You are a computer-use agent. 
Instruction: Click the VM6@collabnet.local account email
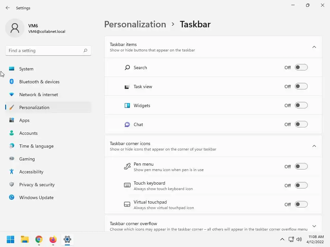pos(47,32)
